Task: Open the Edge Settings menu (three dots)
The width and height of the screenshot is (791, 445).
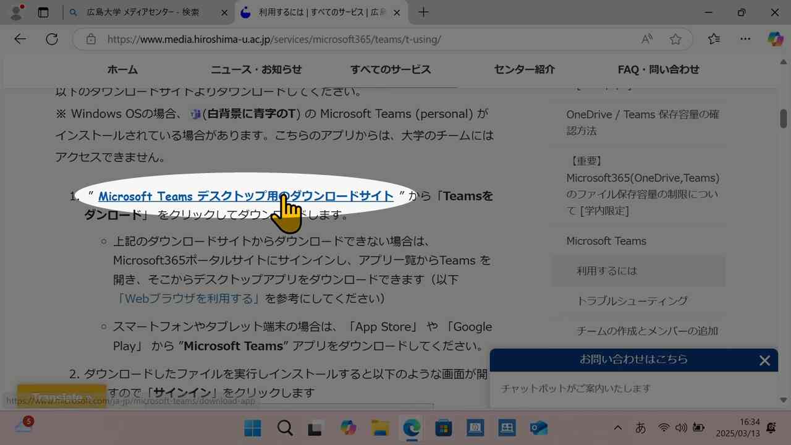Action: 745,38
